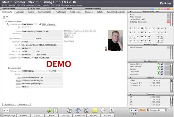
Task: Click the yellow sticky note icon
Action: click(x=95, y=110)
